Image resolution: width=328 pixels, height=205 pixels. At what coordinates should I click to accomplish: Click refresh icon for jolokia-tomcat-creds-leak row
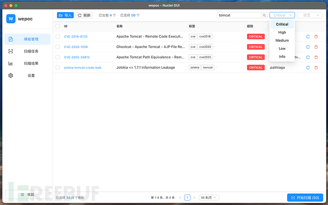(308, 68)
